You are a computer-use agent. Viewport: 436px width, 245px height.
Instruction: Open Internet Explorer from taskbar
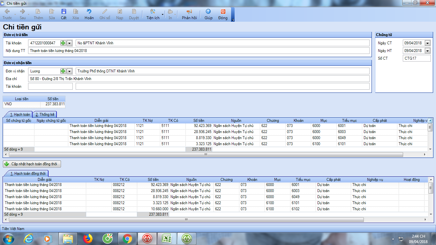28,238
